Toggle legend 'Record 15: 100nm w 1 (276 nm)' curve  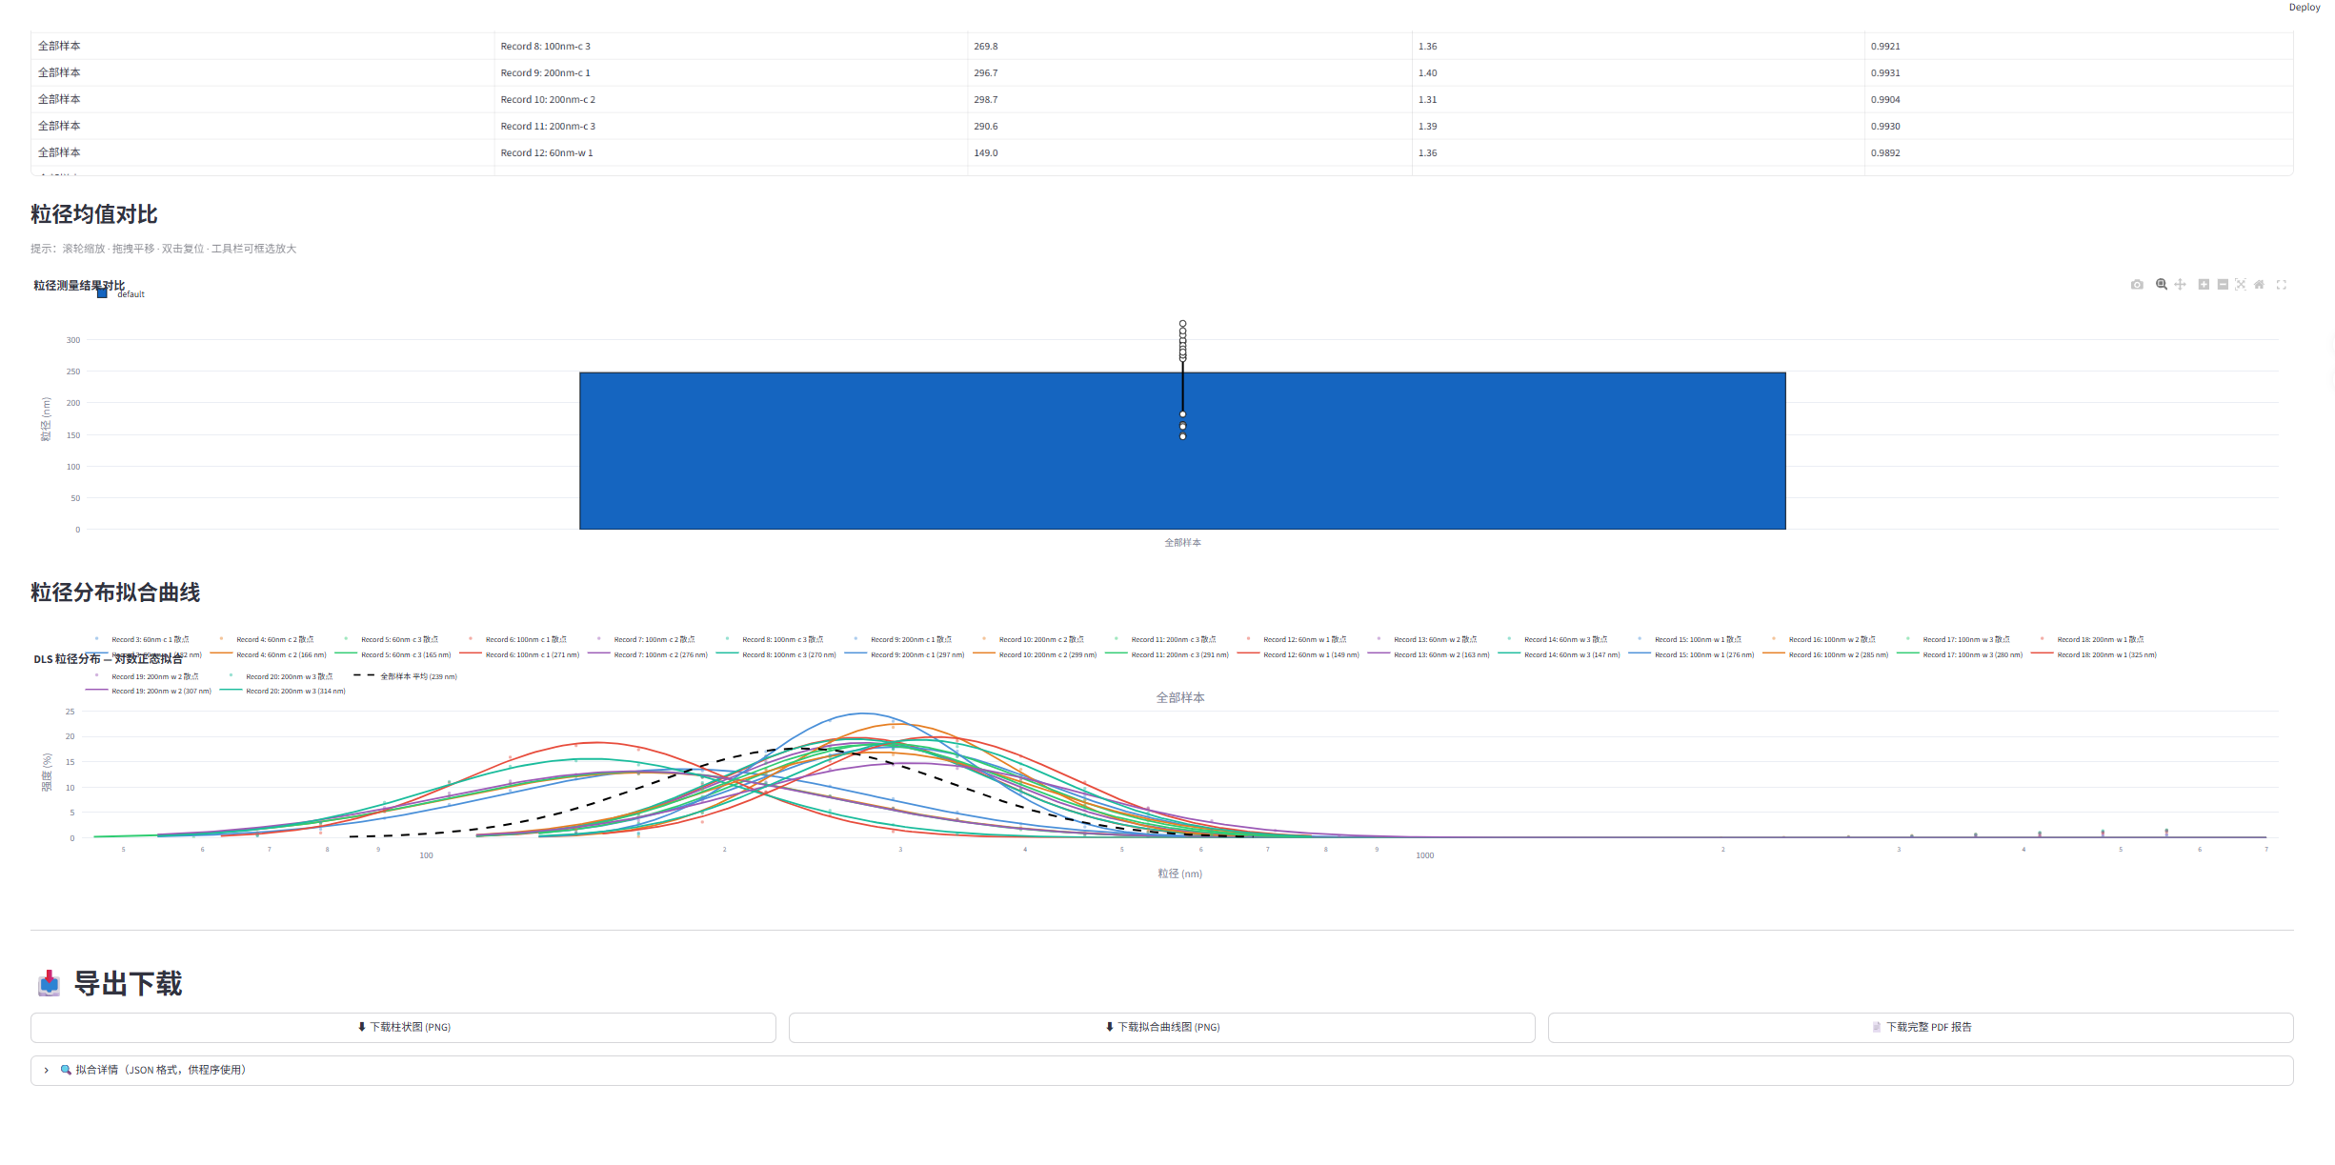1692,655
